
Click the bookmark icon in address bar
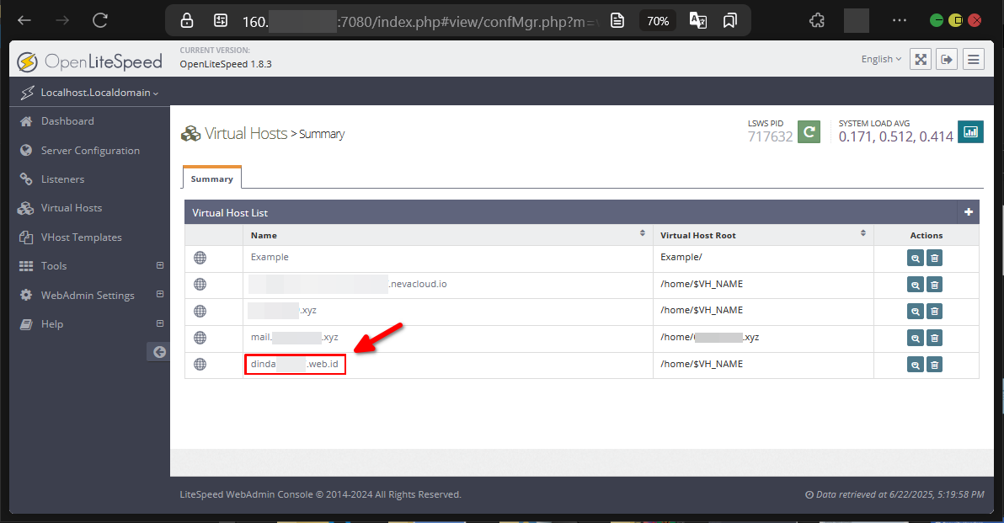pos(730,21)
